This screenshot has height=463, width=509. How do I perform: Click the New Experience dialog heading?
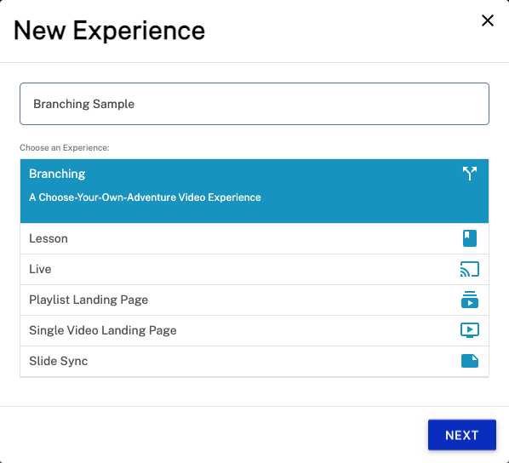click(x=109, y=31)
